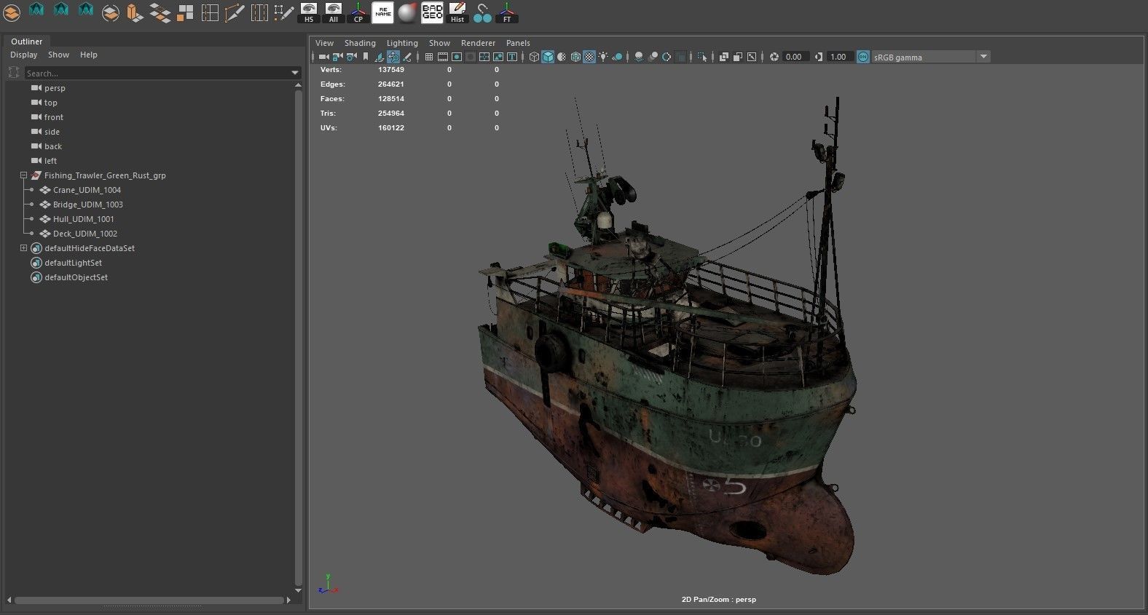1148x615 pixels.
Task: Click the exposure aperture icon
Action: [x=774, y=57]
